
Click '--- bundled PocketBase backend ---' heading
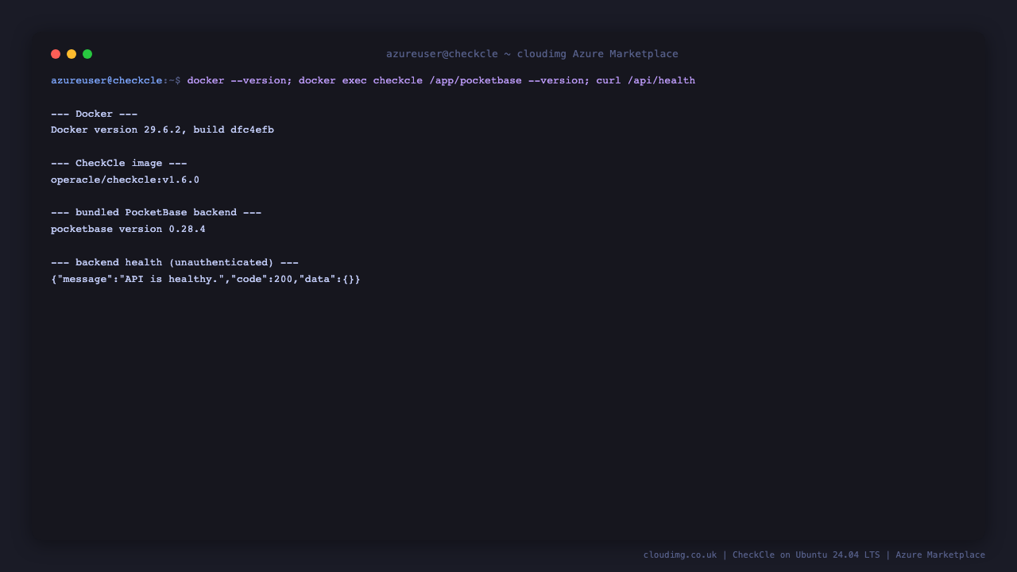pos(157,212)
